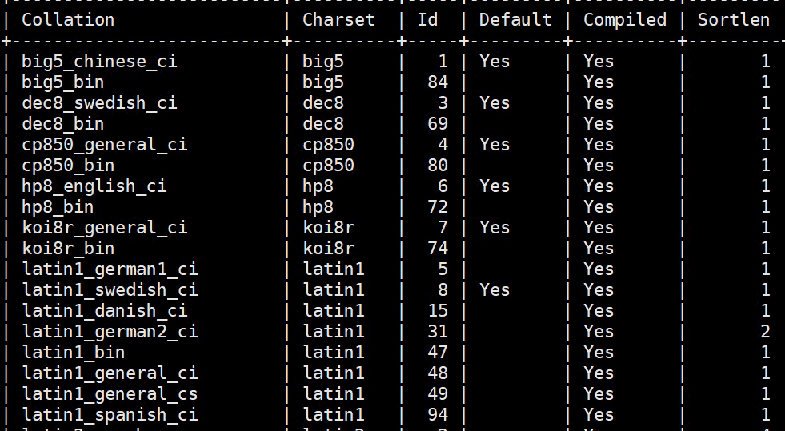
Task: Click the latin1_danish_ci entry
Action: point(104,310)
